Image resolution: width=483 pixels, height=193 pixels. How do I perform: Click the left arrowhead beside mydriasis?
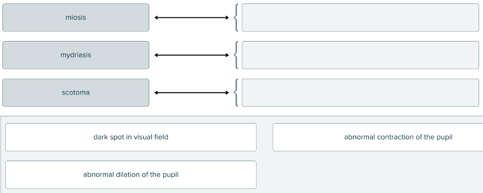(156, 55)
